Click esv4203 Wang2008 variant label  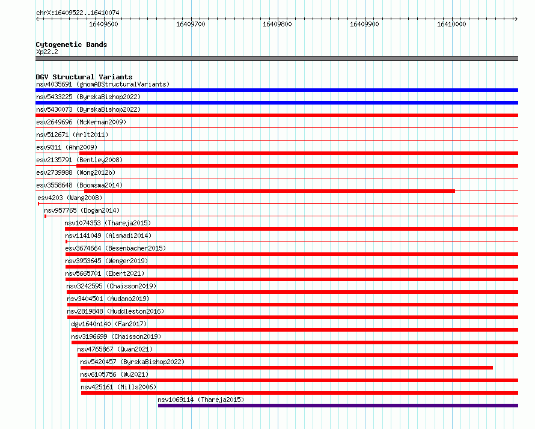(70, 198)
